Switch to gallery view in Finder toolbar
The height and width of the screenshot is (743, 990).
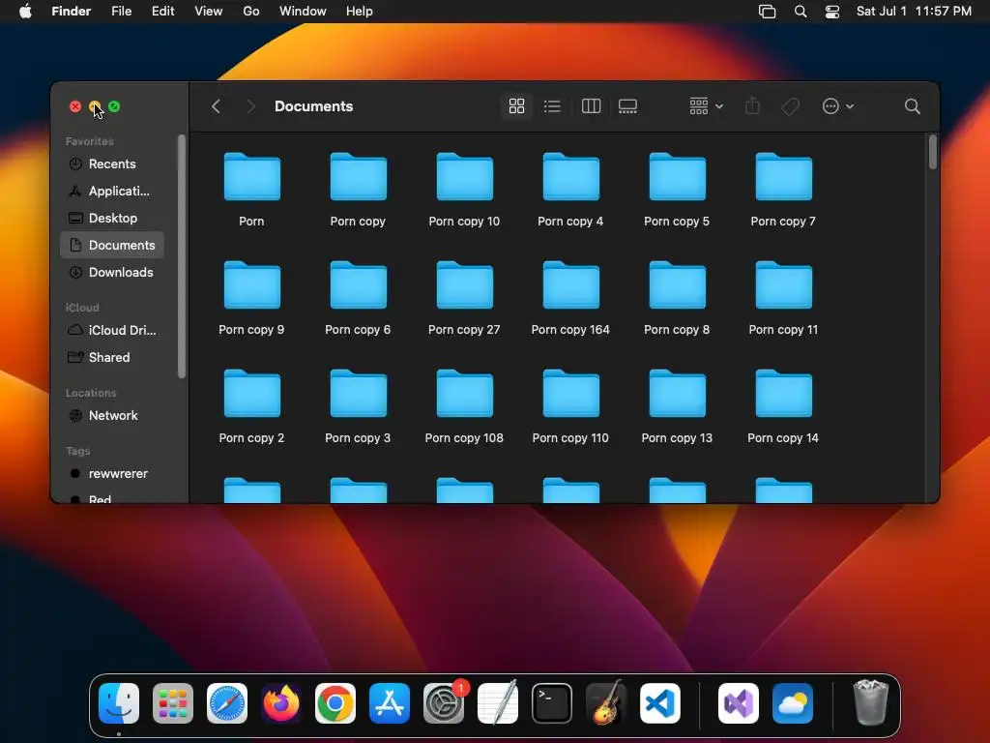(x=627, y=106)
